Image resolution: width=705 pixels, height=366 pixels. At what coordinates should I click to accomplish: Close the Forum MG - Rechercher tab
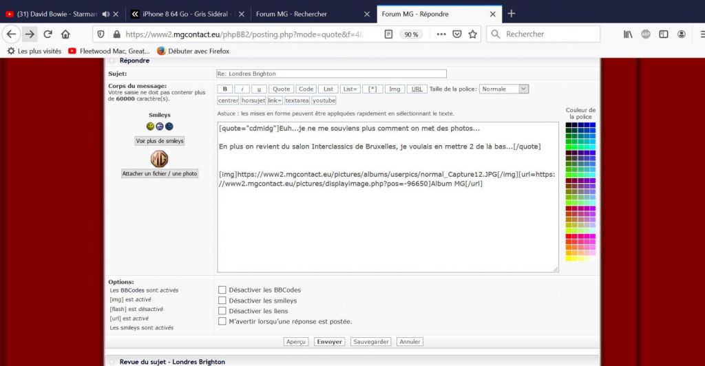(367, 14)
